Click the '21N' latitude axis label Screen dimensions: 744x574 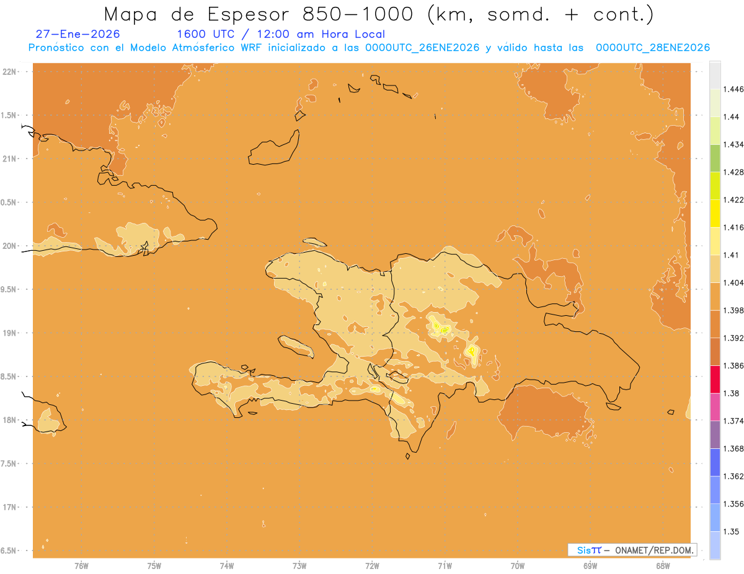point(10,159)
